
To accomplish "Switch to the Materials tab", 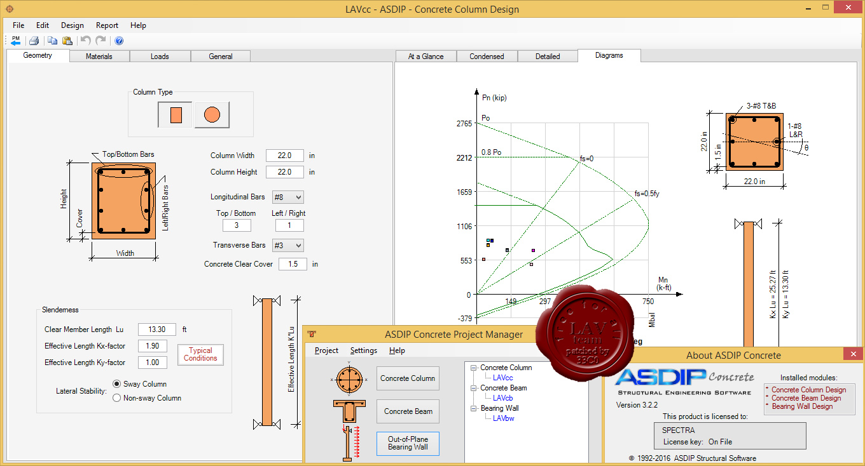I will coord(99,57).
